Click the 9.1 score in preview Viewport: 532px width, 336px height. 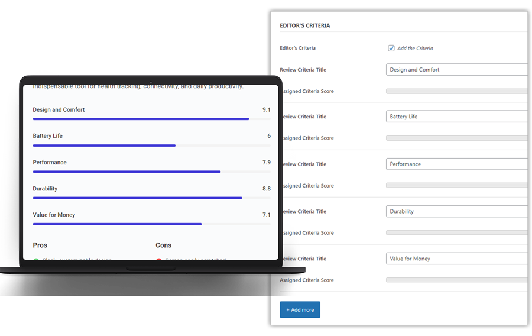click(x=267, y=109)
